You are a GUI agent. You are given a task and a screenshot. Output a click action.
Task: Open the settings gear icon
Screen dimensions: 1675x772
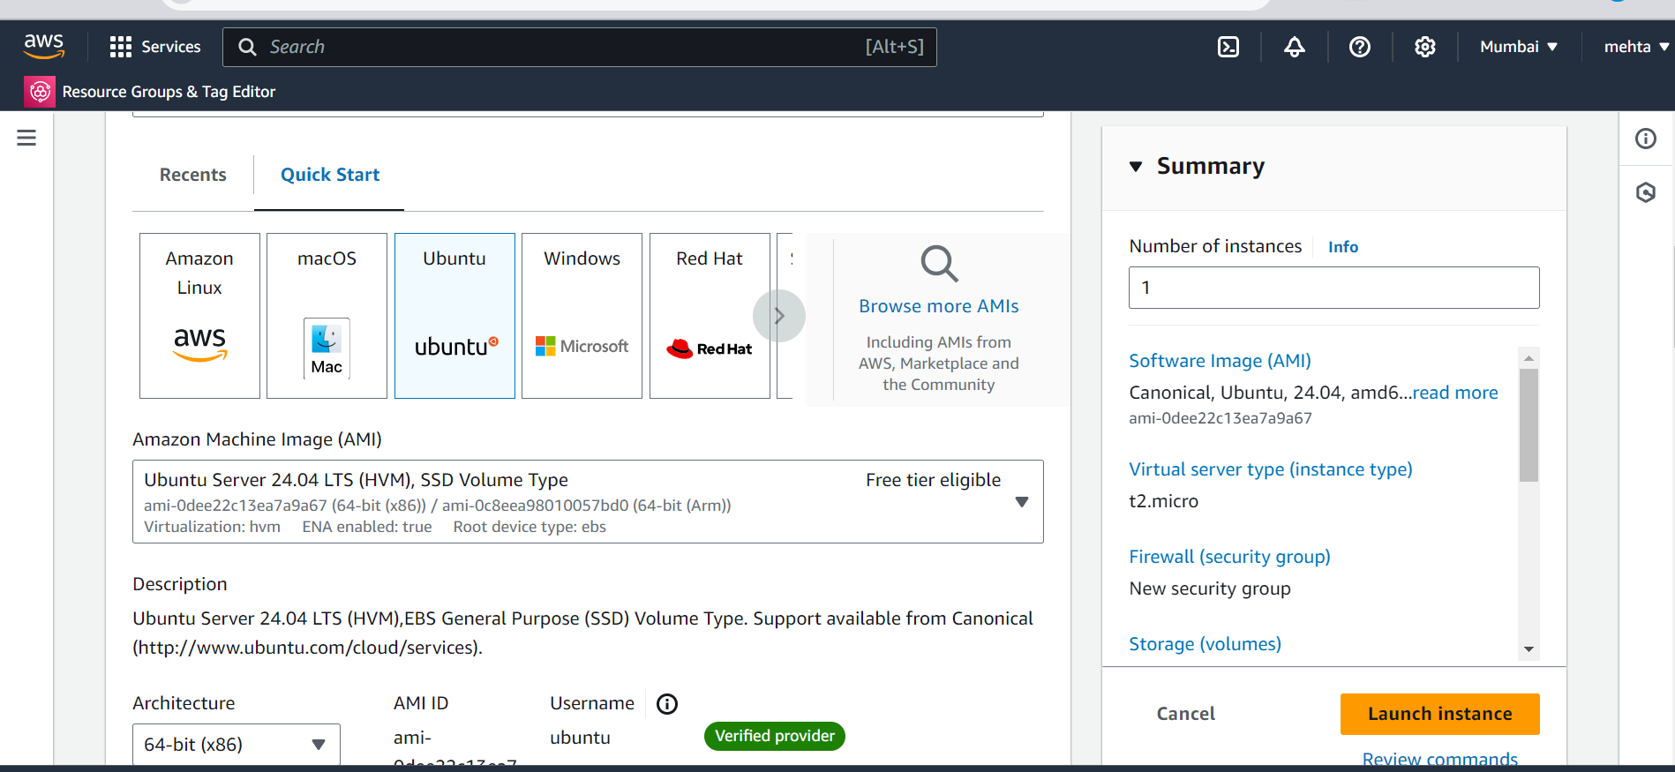coord(1424,47)
